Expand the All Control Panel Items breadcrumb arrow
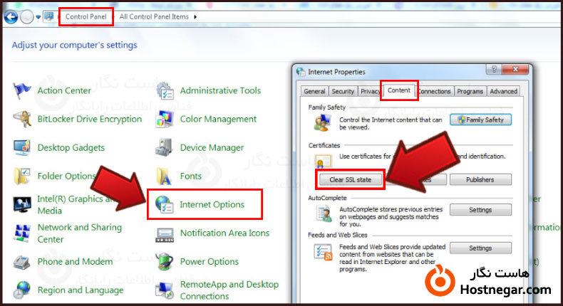The height and width of the screenshot is (306, 563). click(195, 16)
